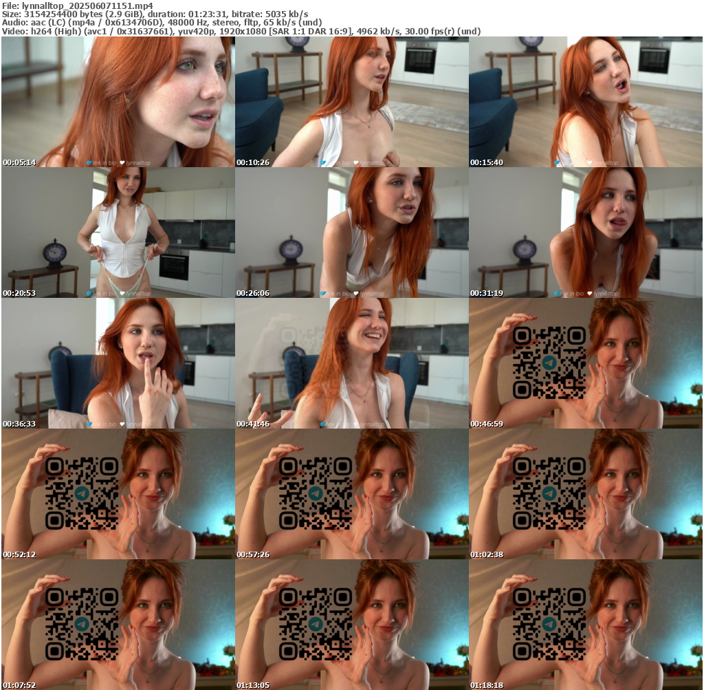The image size is (704, 690).
Task: Click the Telegram icon in the 00:57:26 QR code
Action: 315,493
